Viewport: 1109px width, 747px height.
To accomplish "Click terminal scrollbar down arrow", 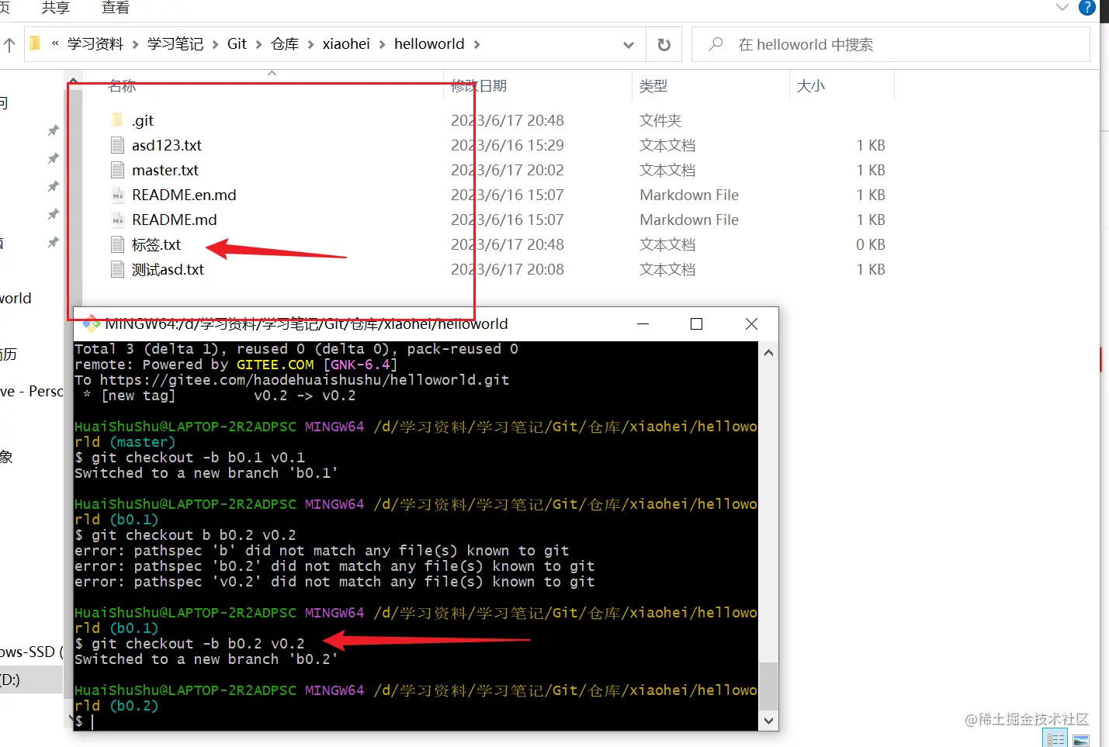I will [x=768, y=721].
